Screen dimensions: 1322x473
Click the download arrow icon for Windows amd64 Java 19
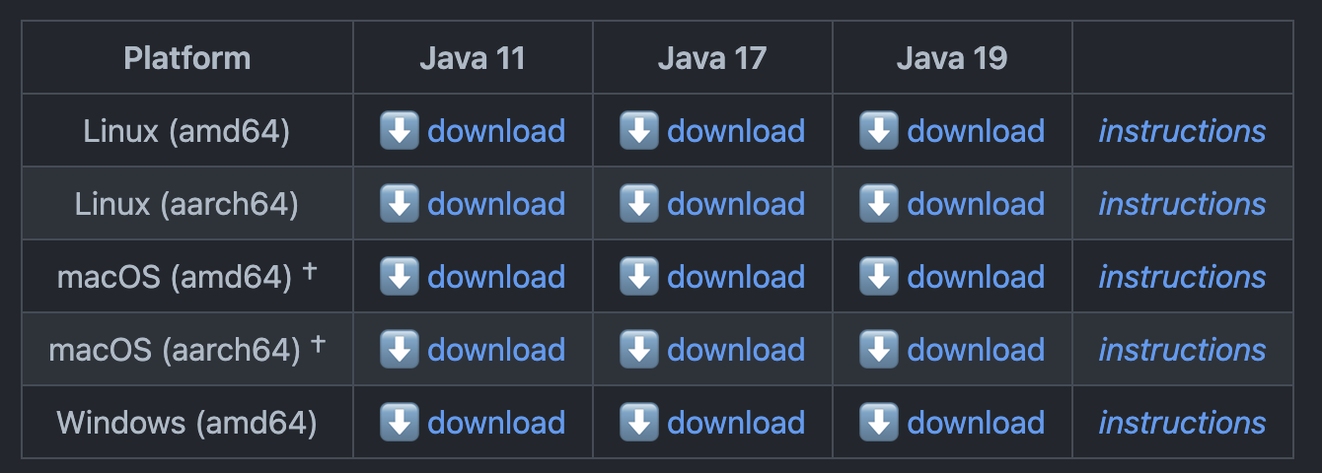click(x=879, y=422)
